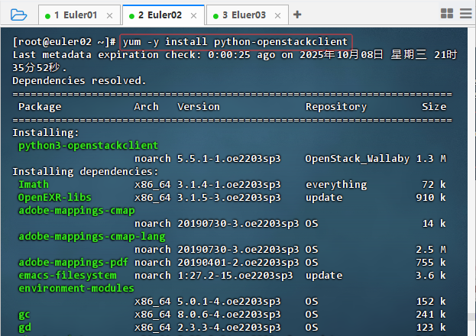The height and width of the screenshot is (336, 476).
Task: Click the [root@euler02 ~]# prompt
Action: (x=64, y=41)
